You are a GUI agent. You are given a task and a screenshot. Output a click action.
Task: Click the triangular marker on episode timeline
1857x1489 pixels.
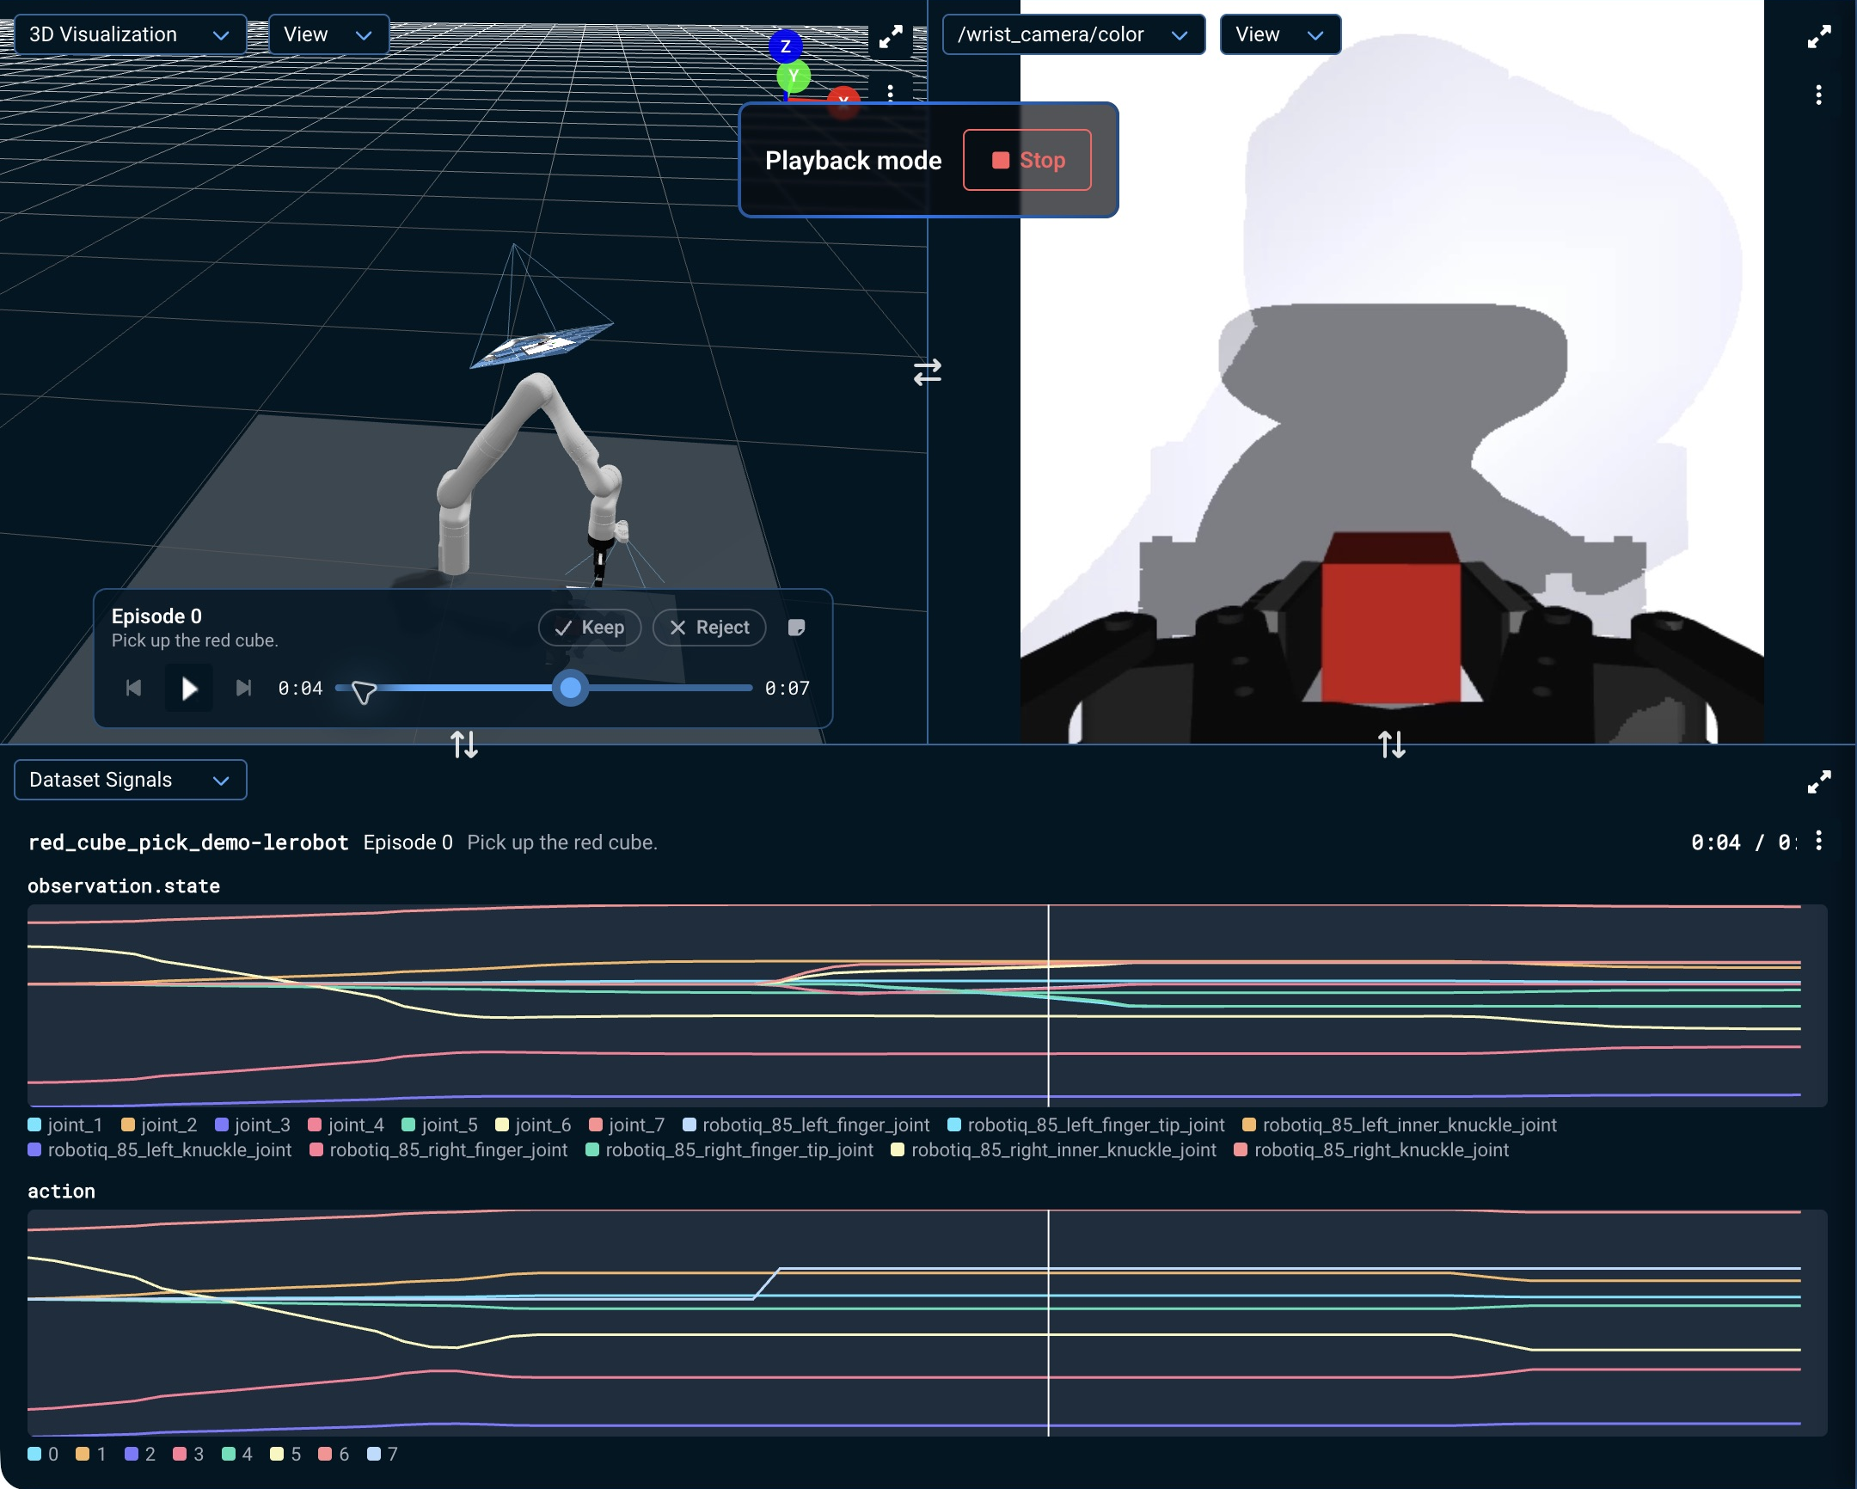pyautogui.click(x=364, y=692)
